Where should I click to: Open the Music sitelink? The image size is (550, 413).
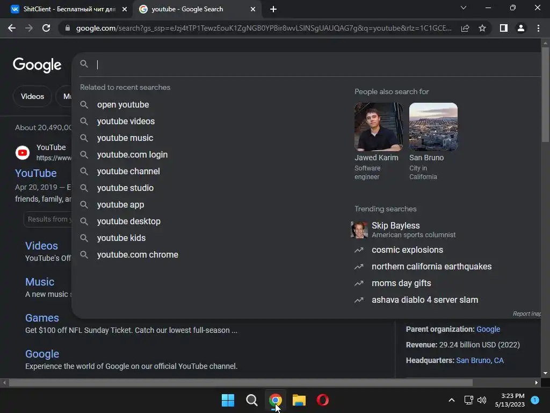[40, 282]
